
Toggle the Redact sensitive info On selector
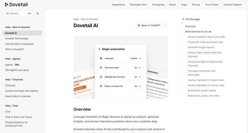point(138,86)
